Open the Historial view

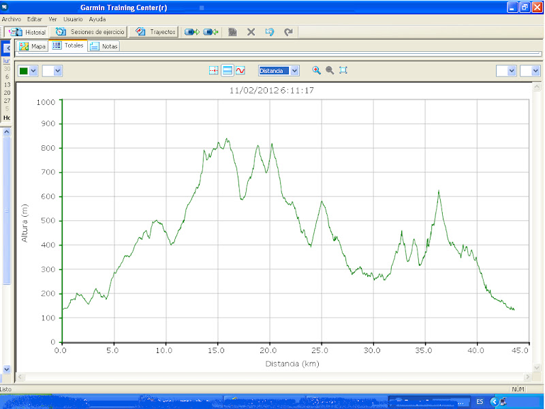26,32
